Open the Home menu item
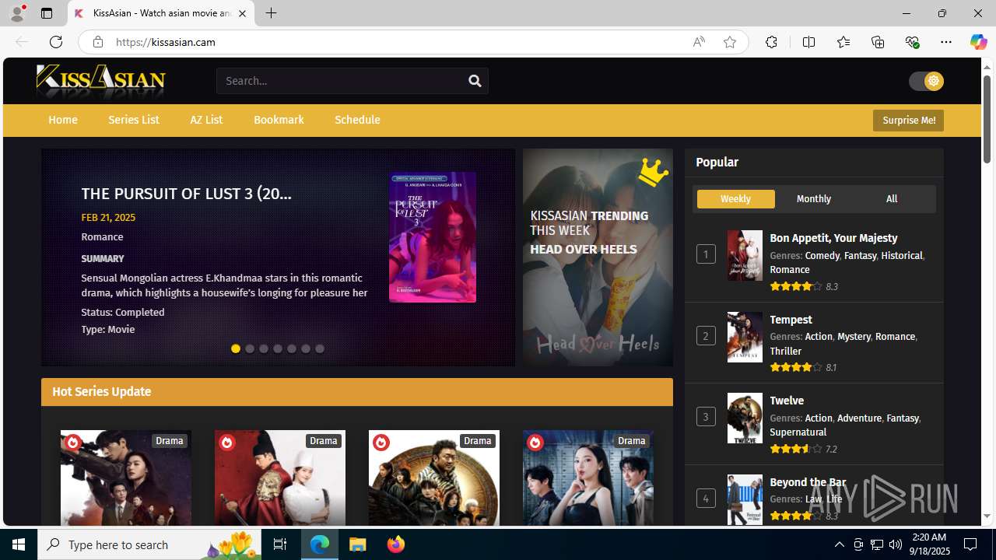Viewport: 996px width, 560px height. 63,120
